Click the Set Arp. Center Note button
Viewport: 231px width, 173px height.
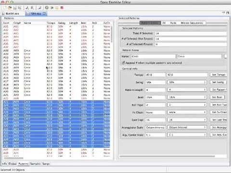point(218,135)
